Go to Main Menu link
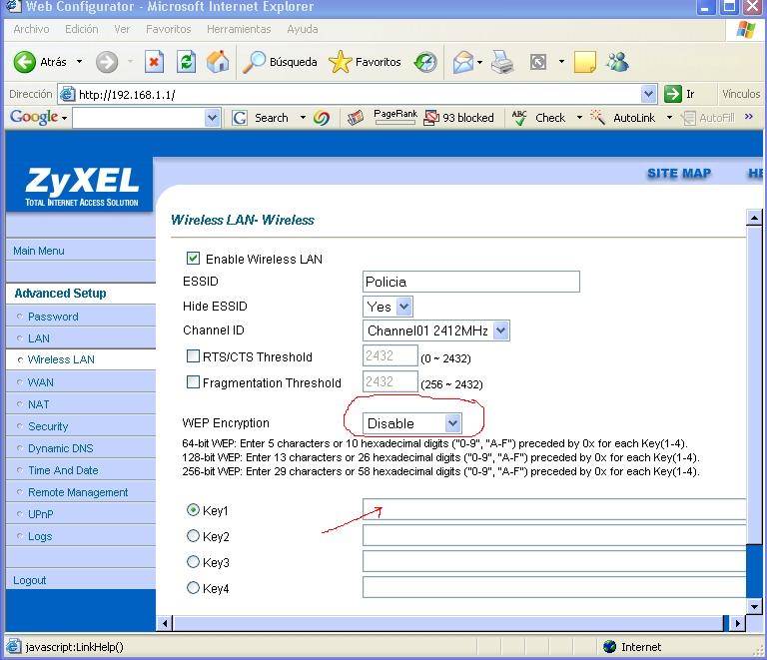Viewport: 767px width, 660px height. 39,251
